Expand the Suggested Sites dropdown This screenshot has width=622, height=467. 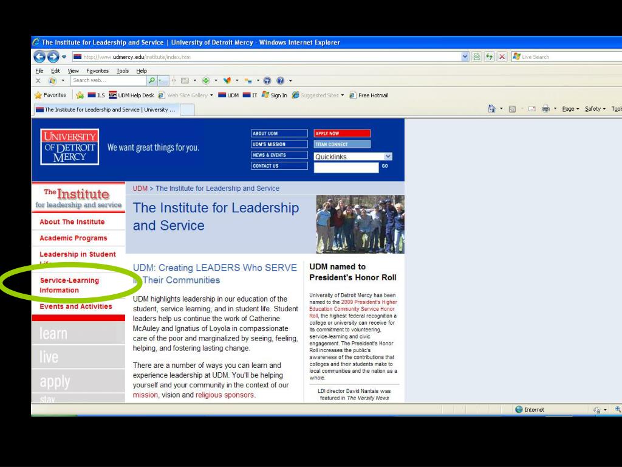pos(343,95)
